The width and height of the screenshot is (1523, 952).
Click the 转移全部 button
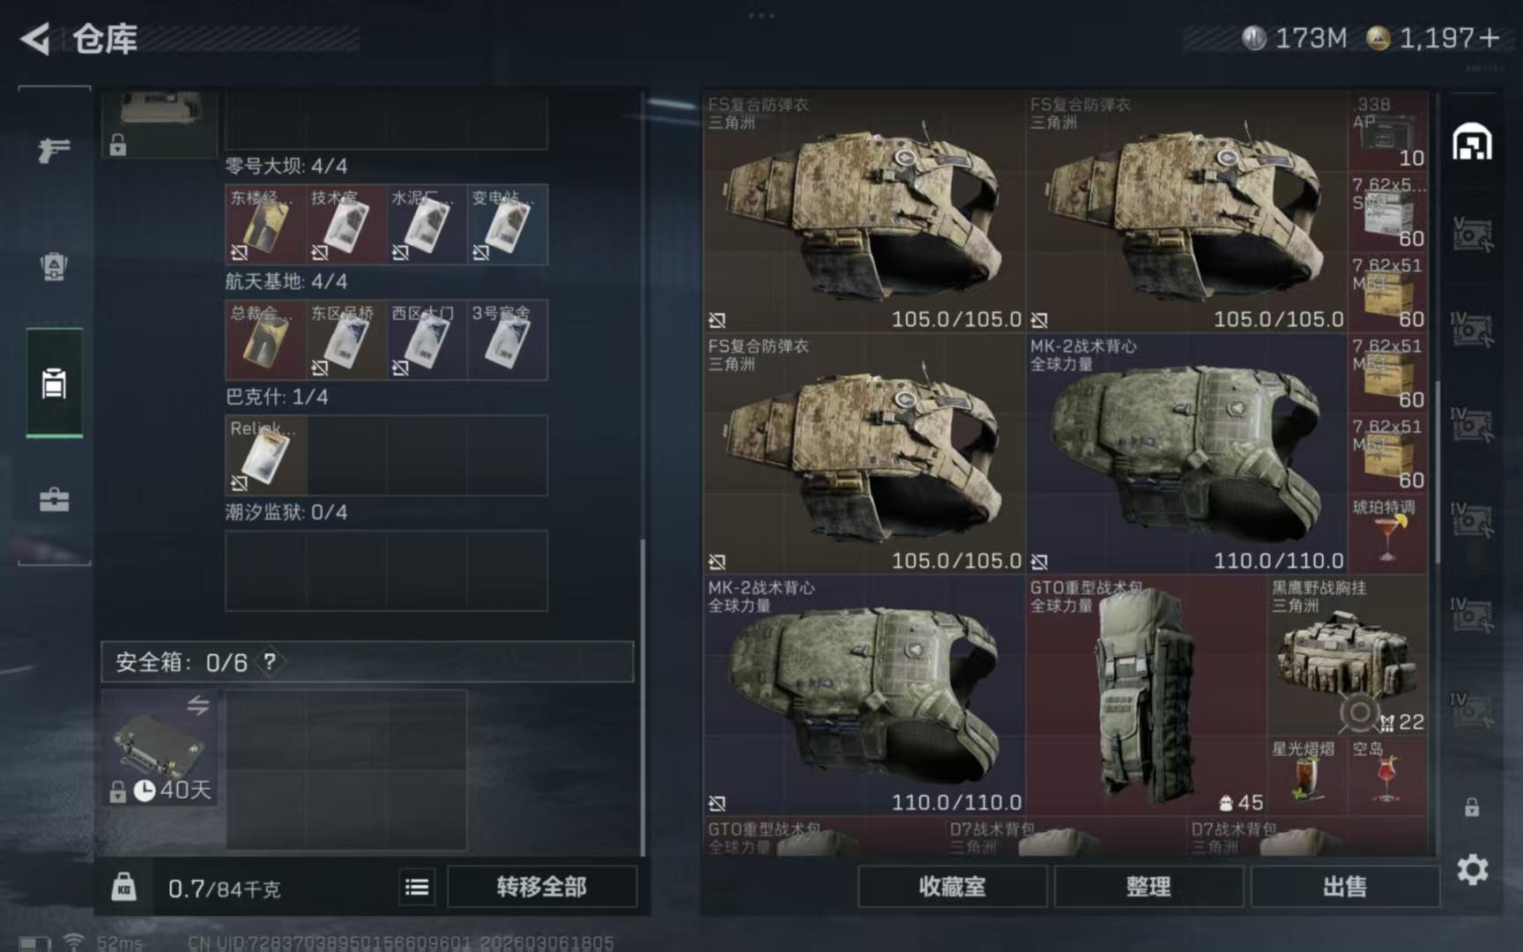coord(541,887)
